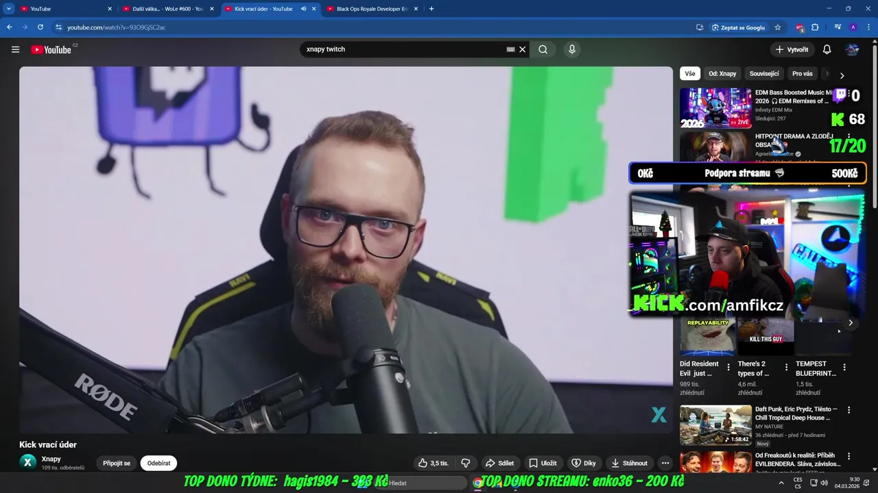The image size is (878, 493).
Task: Open the red adblock extension icon
Action: click(x=800, y=27)
